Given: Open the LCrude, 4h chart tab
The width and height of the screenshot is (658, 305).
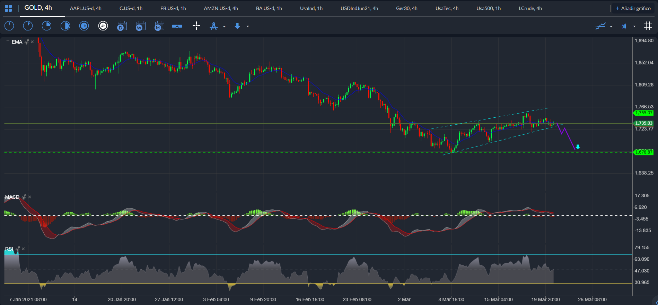Looking at the screenshot, I should tap(530, 8).
